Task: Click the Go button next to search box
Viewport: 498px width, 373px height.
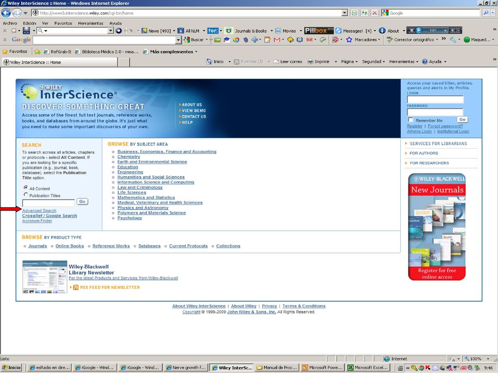Action: (82, 202)
